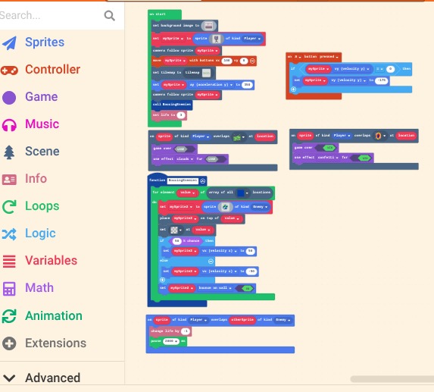The image size is (434, 392).
Task: Edit the vx 100 value field
Action: click(x=226, y=61)
